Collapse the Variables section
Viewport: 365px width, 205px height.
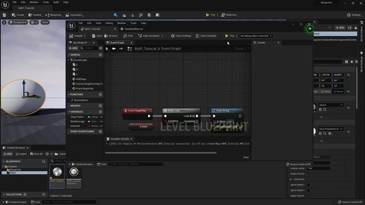click(x=69, y=112)
